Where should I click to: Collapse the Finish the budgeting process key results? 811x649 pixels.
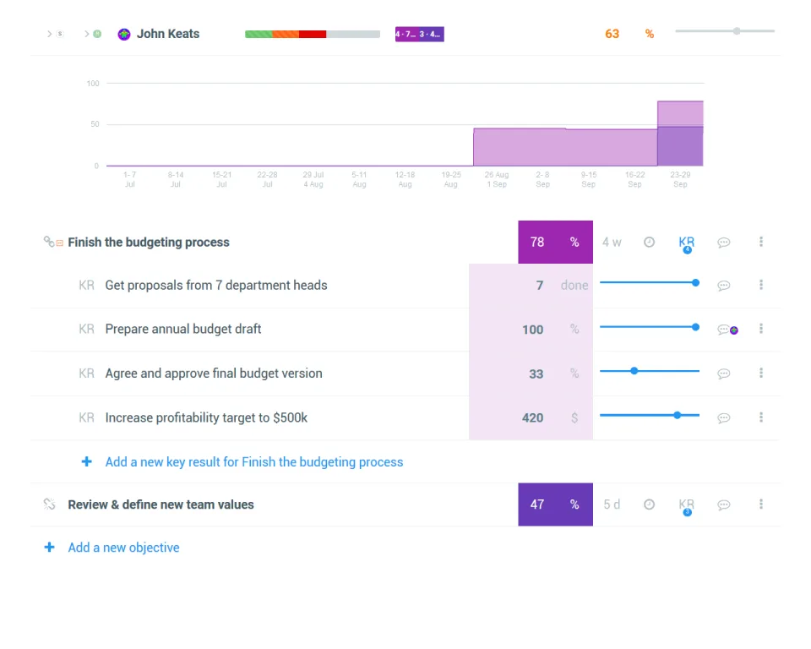pyautogui.click(x=60, y=243)
